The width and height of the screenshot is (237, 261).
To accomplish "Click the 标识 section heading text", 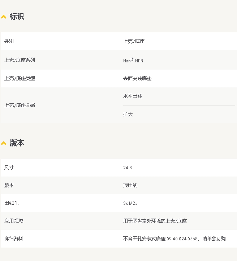I will (17, 17).
